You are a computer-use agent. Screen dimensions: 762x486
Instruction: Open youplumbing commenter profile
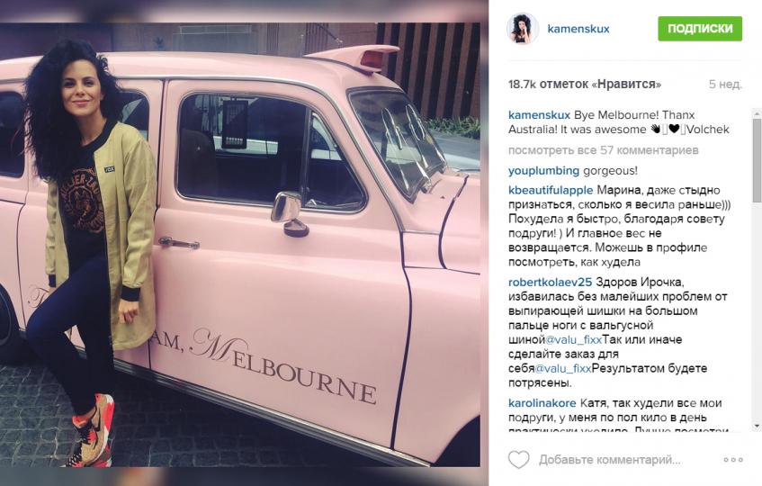(x=543, y=171)
